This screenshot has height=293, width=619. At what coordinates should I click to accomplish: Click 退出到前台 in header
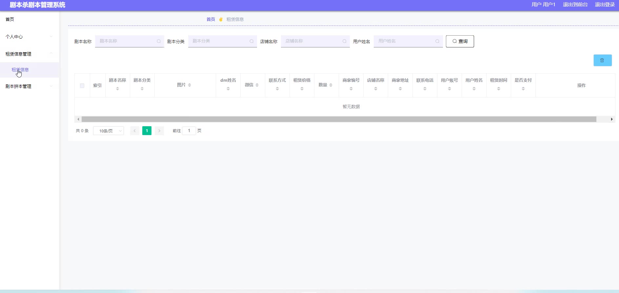[x=575, y=5]
